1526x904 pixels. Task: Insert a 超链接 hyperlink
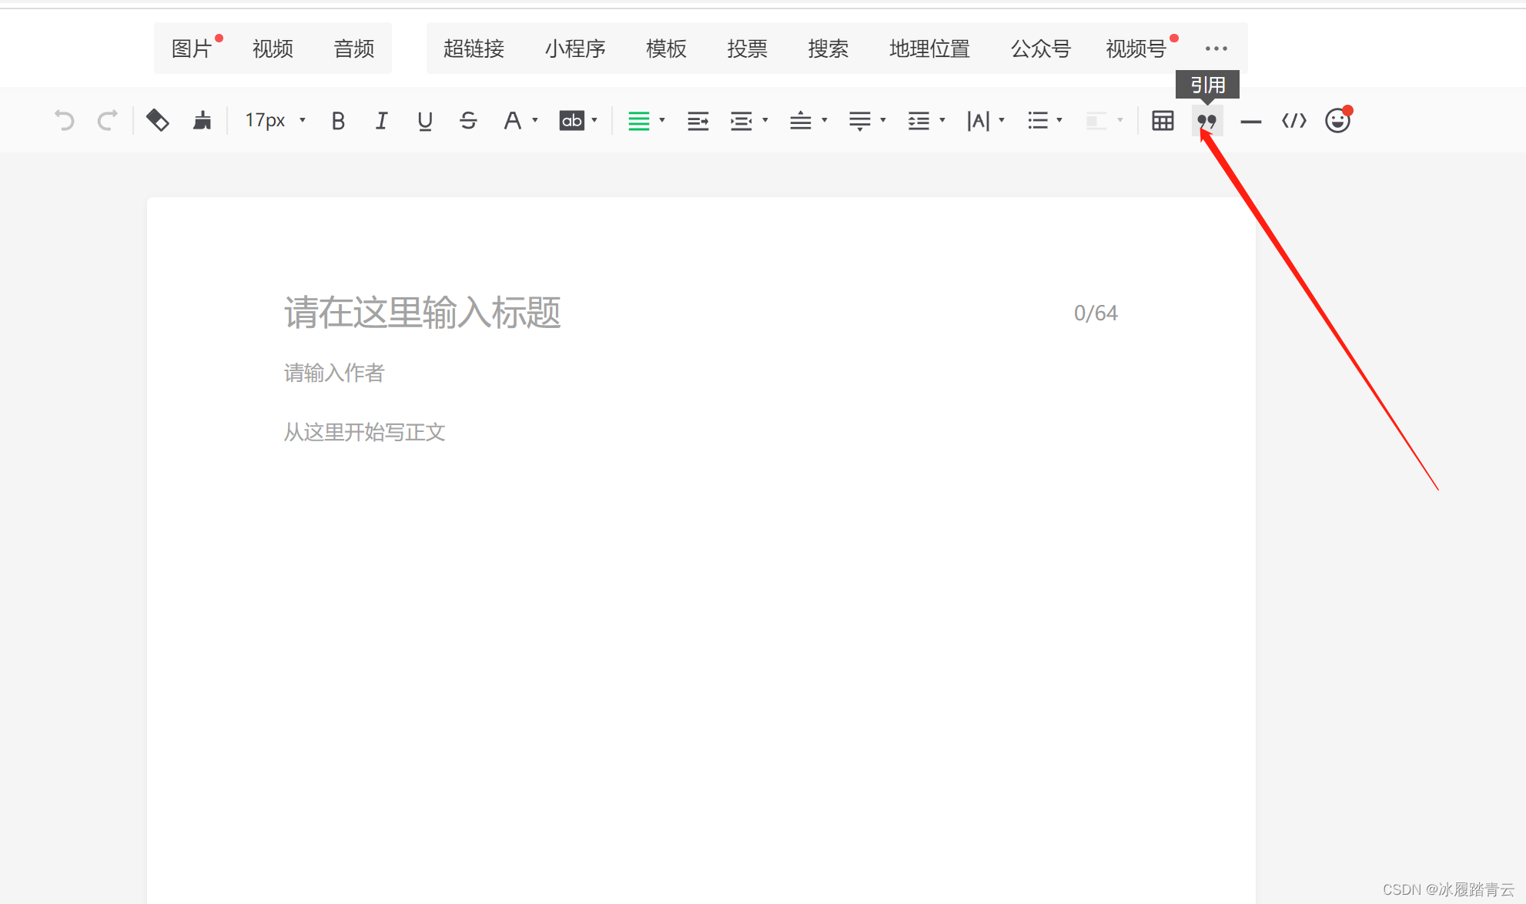click(x=474, y=49)
